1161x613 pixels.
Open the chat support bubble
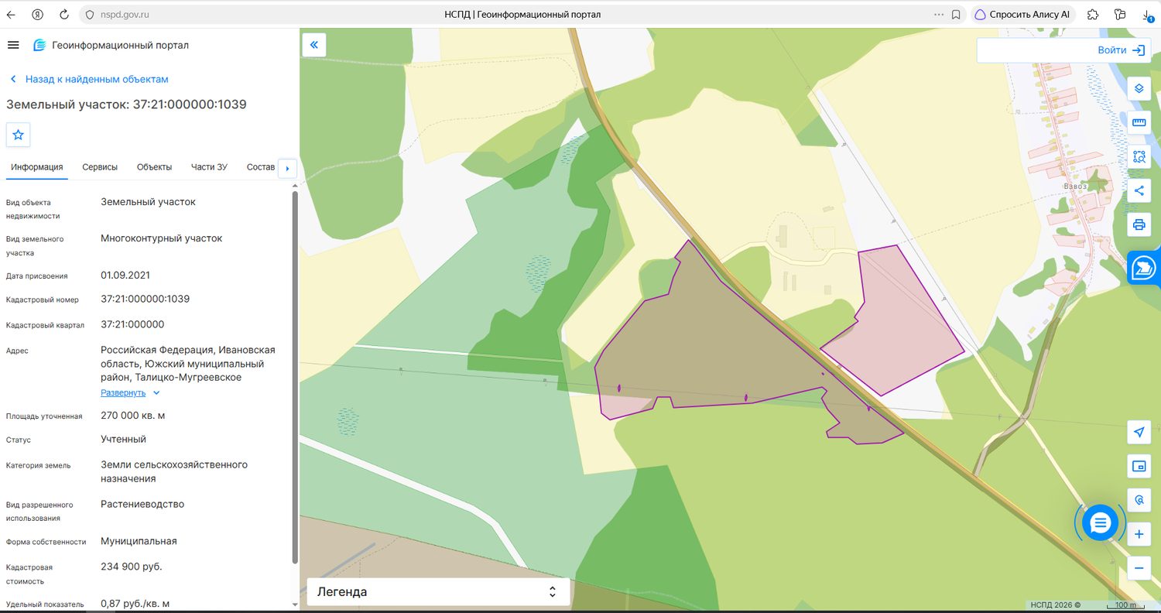[1100, 524]
